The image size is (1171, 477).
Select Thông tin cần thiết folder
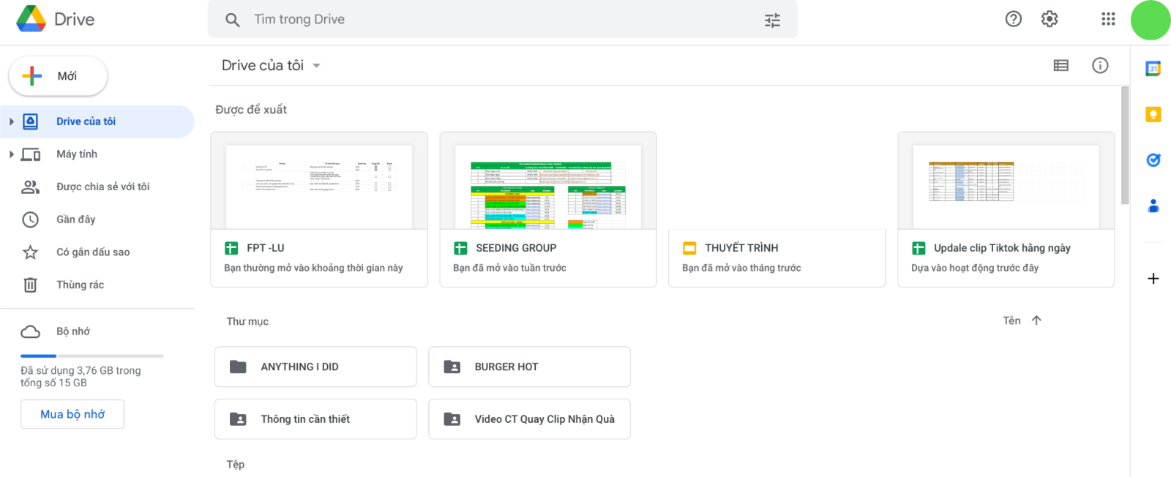pos(315,419)
